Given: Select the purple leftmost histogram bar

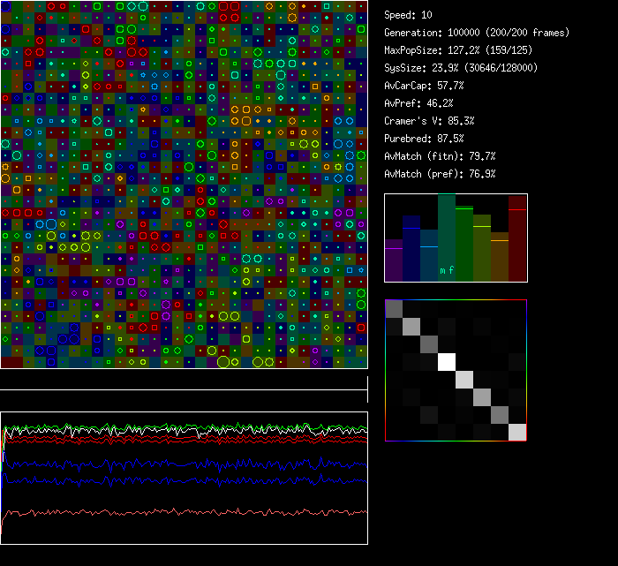Looking at the screenshot, I should 394,260.
